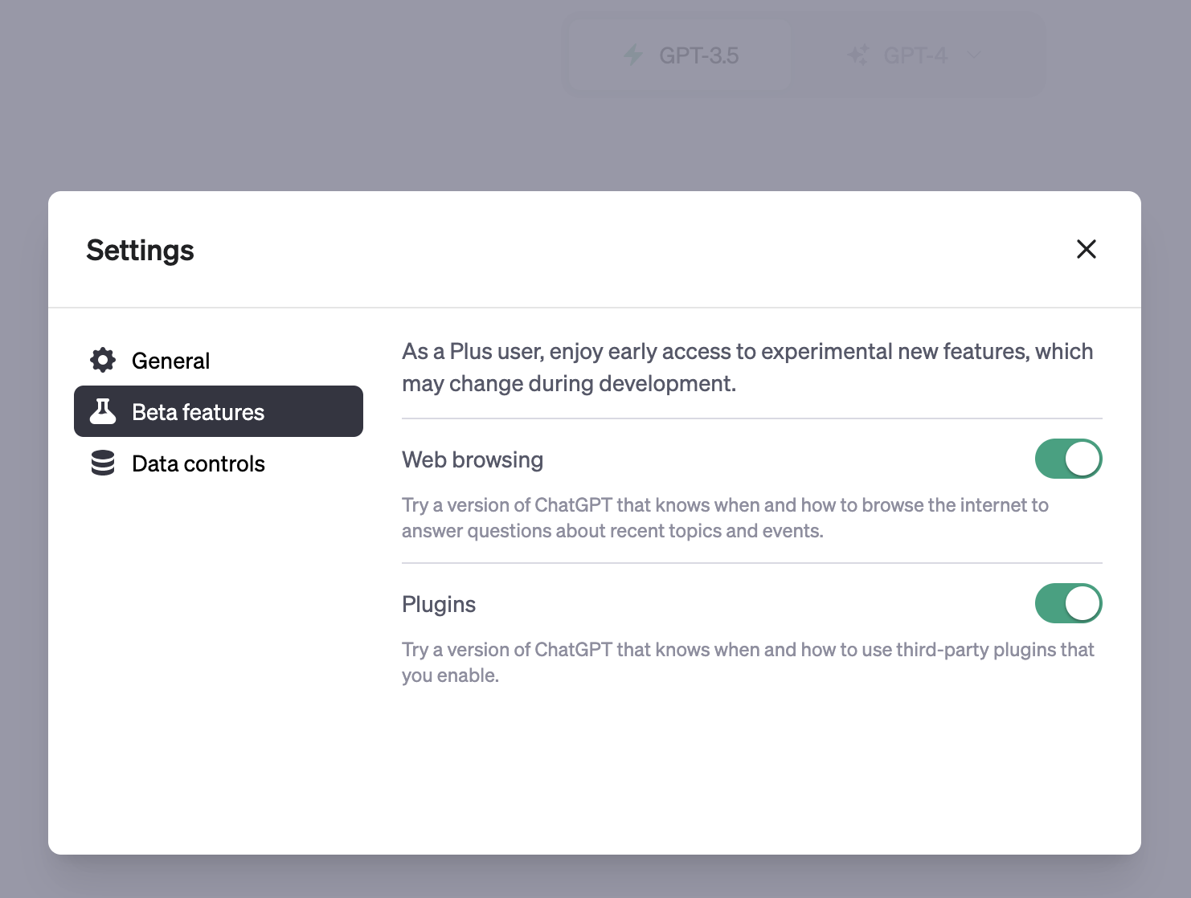
Task: Open the General settings tab
Action: (x=170, y=361)
